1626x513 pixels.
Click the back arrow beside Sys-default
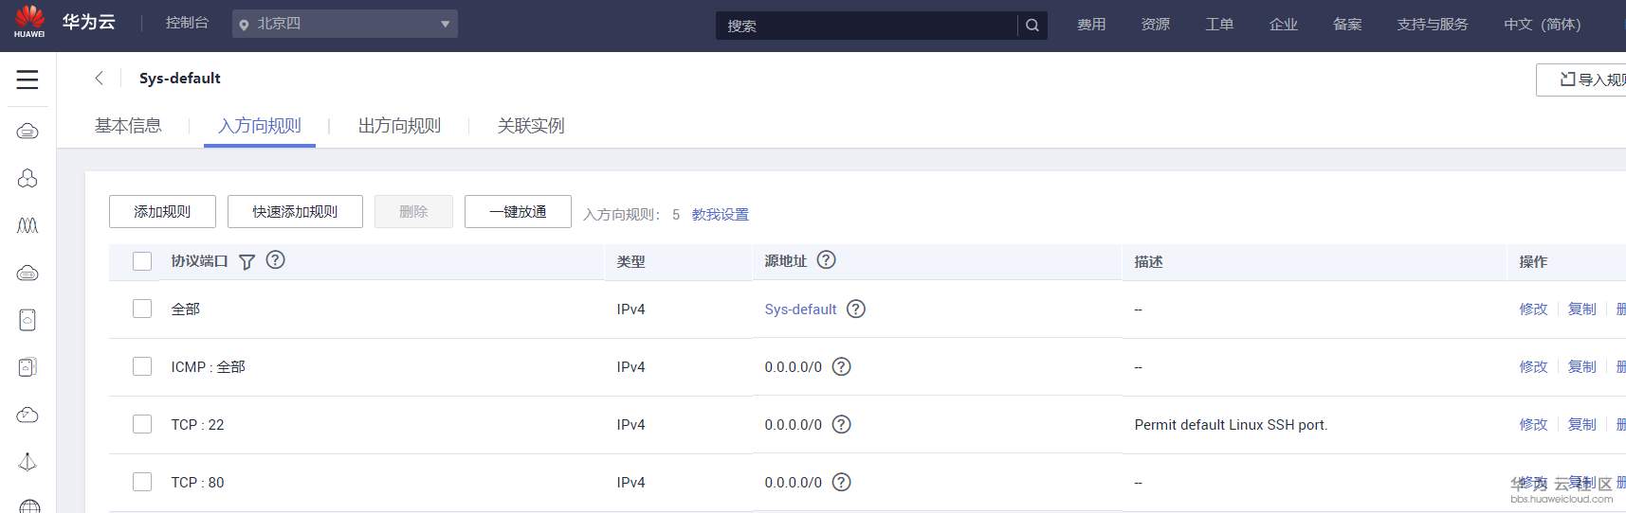tap(99, 79)
